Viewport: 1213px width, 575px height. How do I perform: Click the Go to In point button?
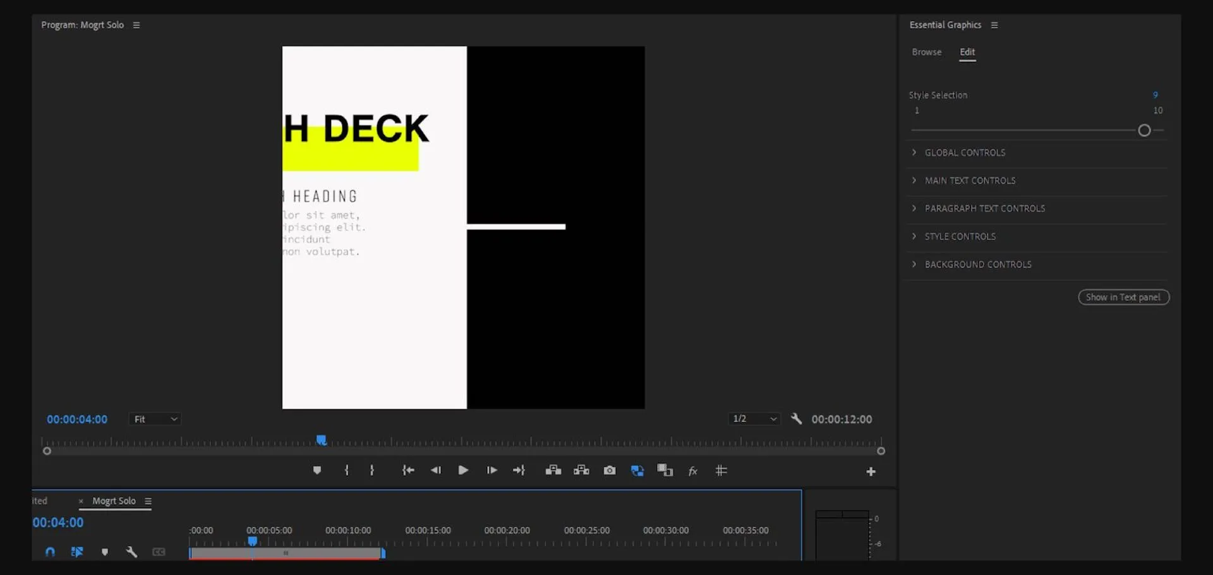(408, 471)
